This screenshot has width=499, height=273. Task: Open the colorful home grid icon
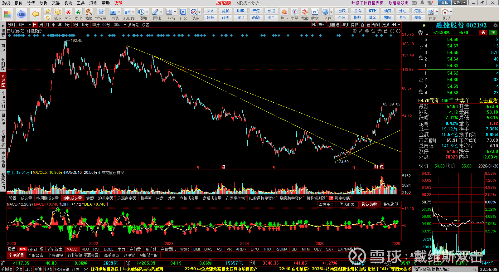click(7, 14)
